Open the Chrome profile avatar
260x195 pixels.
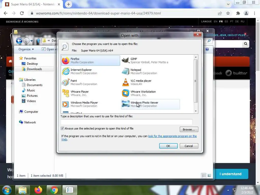coord(246,13)
